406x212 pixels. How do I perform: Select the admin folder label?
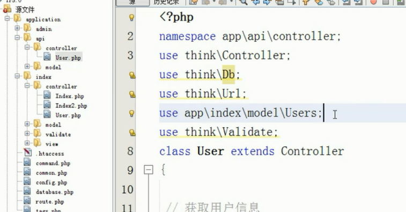tap(44, 29)
